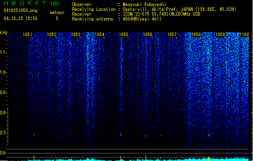Click the 'Receiver' field label
The width and height of the screenshot is (253, 161).
tap(82, 14)
